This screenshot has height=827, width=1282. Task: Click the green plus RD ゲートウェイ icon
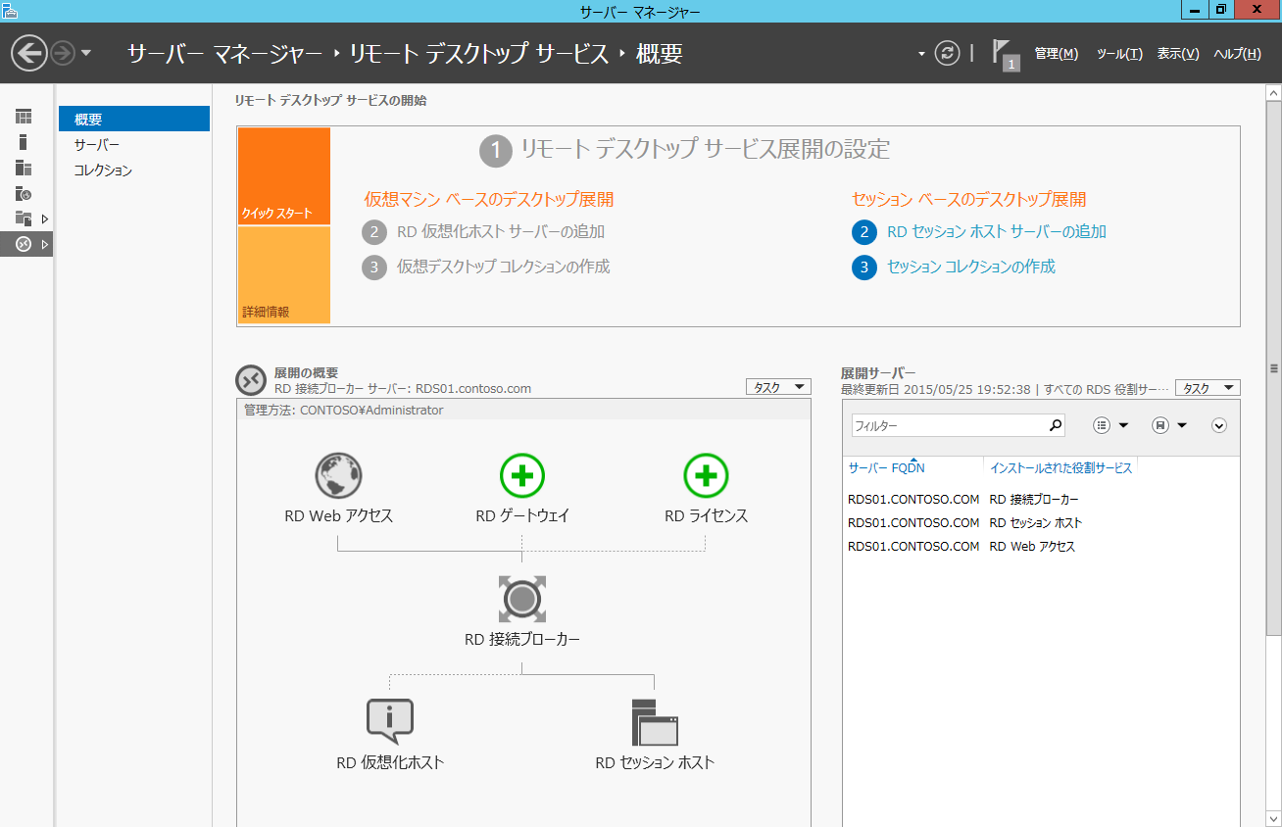(521, 477)
